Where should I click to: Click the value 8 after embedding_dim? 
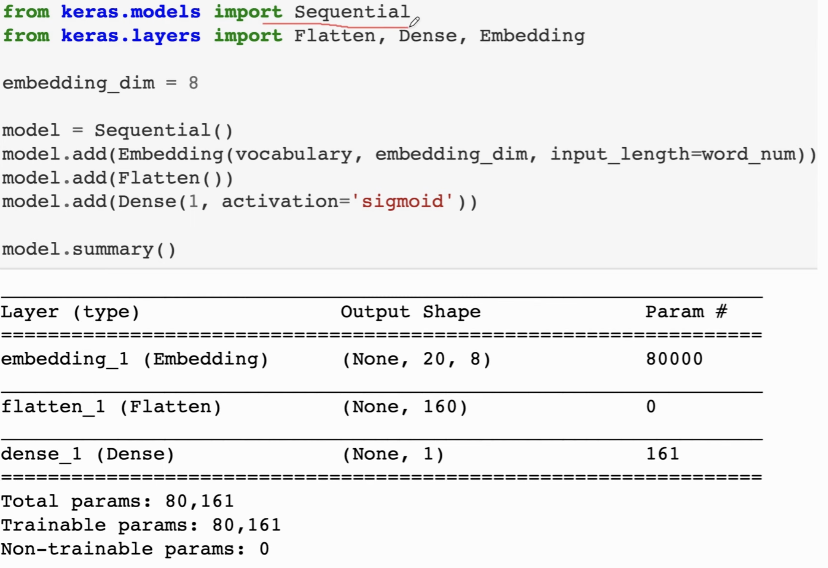(193, 83)
